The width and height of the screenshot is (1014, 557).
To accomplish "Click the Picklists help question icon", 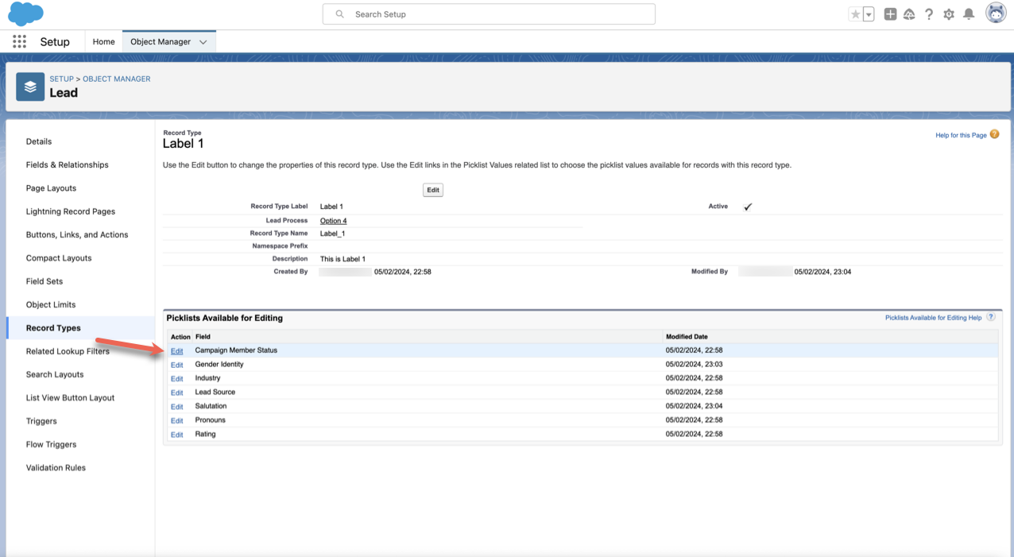I will 991,317.
